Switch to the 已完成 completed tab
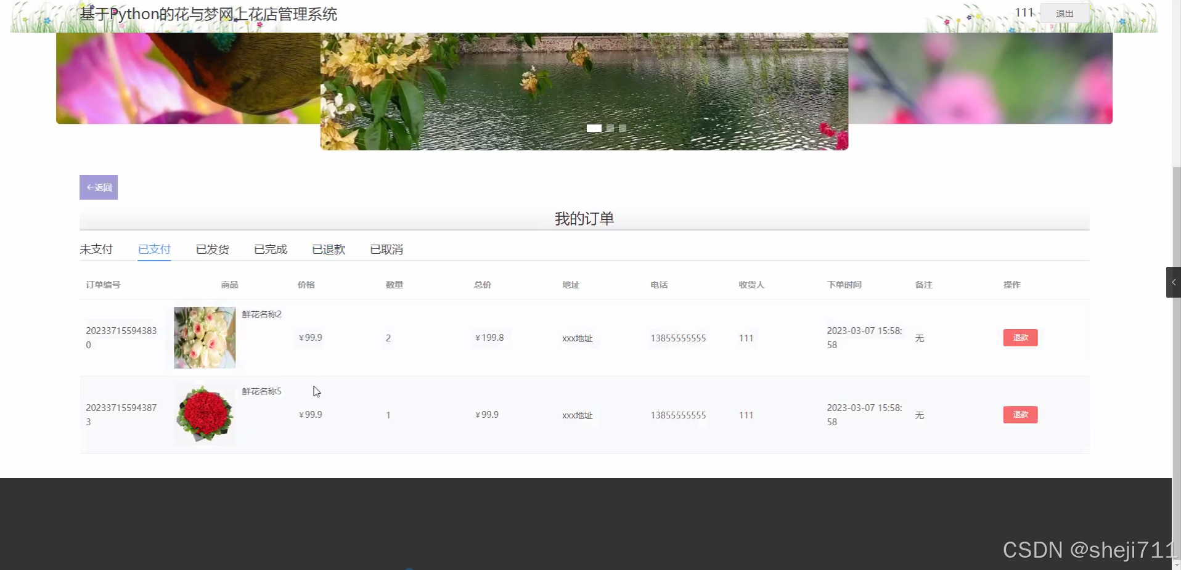Image resolution: width=1181 pixels, height=570 pixels. pos(270,249)
